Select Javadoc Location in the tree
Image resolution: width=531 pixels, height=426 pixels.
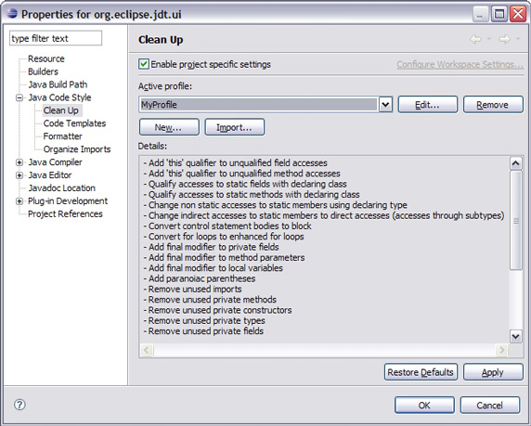61,187
